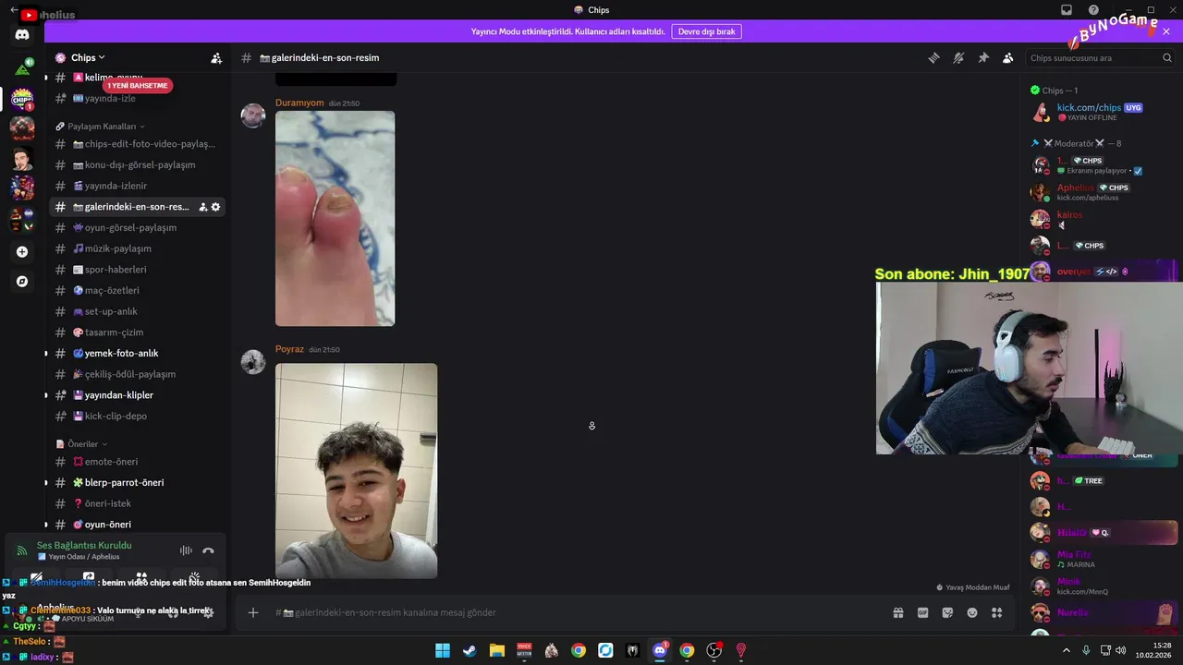
Task: Open File Explorer folder icon on taskbar
Action: (496, 650)
